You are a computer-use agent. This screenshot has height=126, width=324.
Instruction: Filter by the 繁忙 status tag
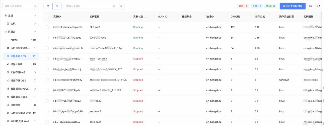click(x=243, y=6)
